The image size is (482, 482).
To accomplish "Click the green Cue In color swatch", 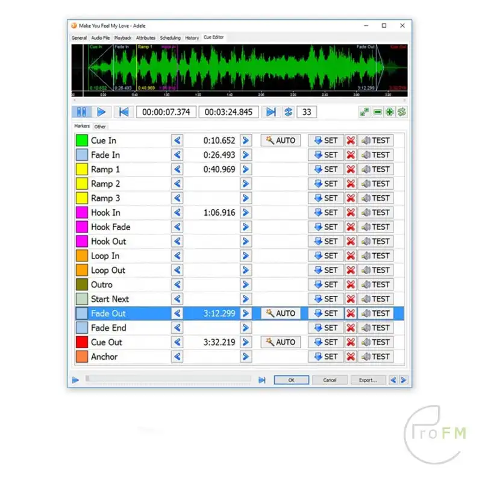I will 82,140.
